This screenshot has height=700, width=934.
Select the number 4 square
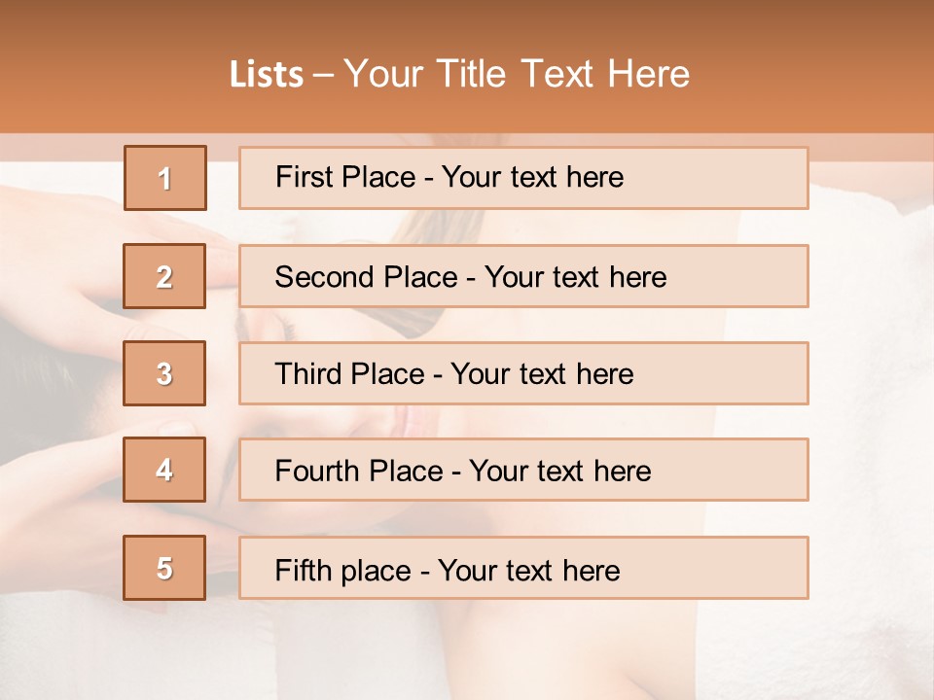(164, 470)
